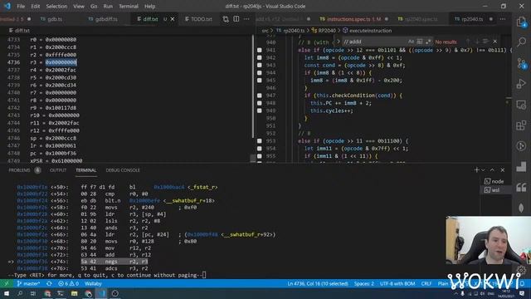Switch to the OUTPUT panel tab
This screenshot has width=531, height=299.
tap(58, 170)
